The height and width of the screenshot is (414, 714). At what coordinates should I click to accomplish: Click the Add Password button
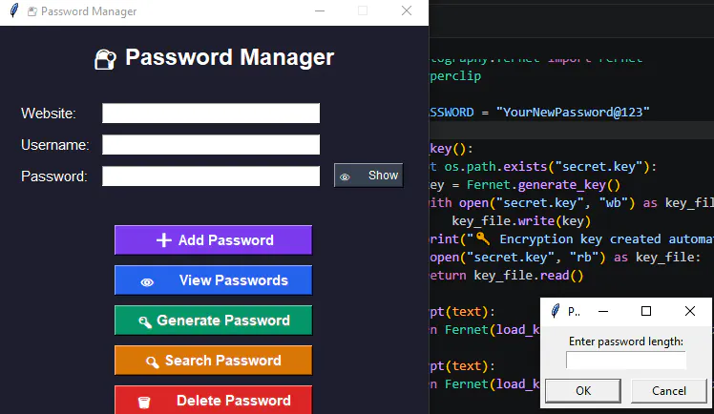pyautogui.click(x=213, y=239)
